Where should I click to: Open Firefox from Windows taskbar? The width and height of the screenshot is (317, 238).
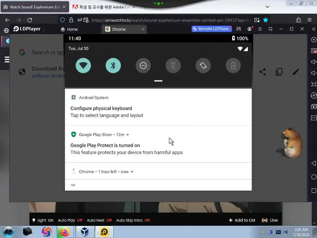click(x=64, y=232)
